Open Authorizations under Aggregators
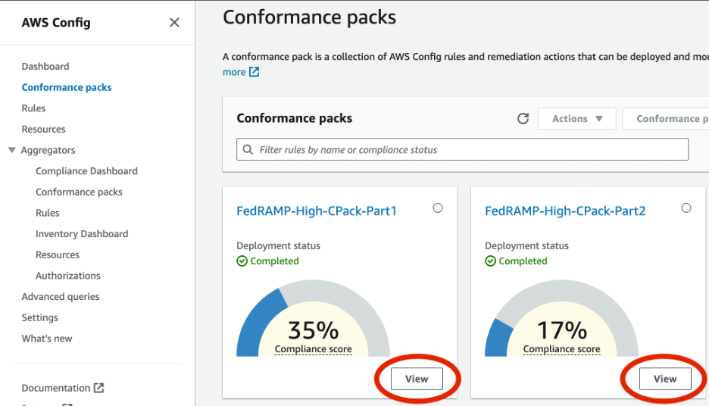The image size is (709, 406). [x=68, y=276]
